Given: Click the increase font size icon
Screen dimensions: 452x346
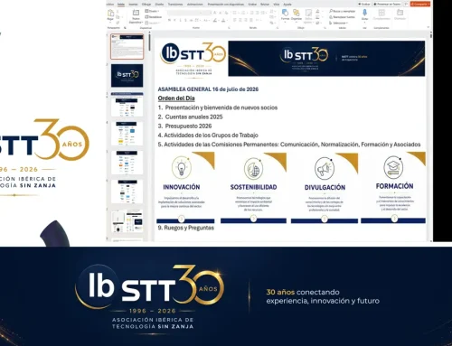Looking at the screenshot, I should [214, 13].
